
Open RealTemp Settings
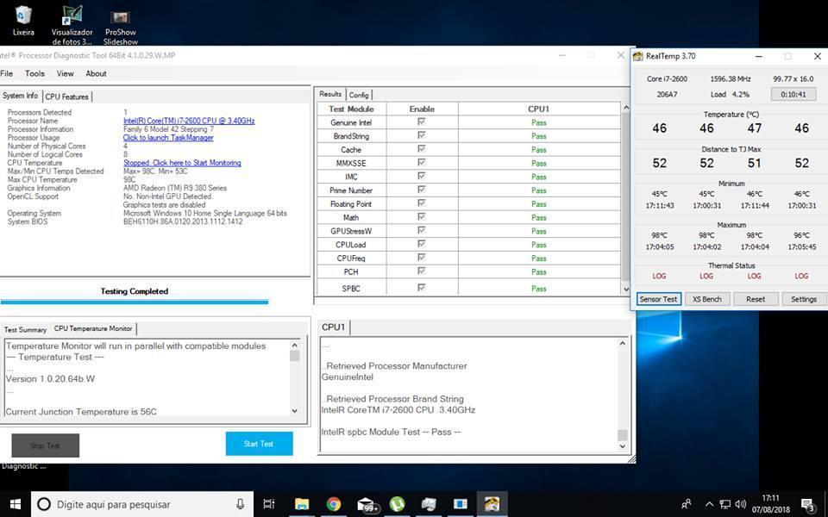pyautogui.click(x=804, y=299)
